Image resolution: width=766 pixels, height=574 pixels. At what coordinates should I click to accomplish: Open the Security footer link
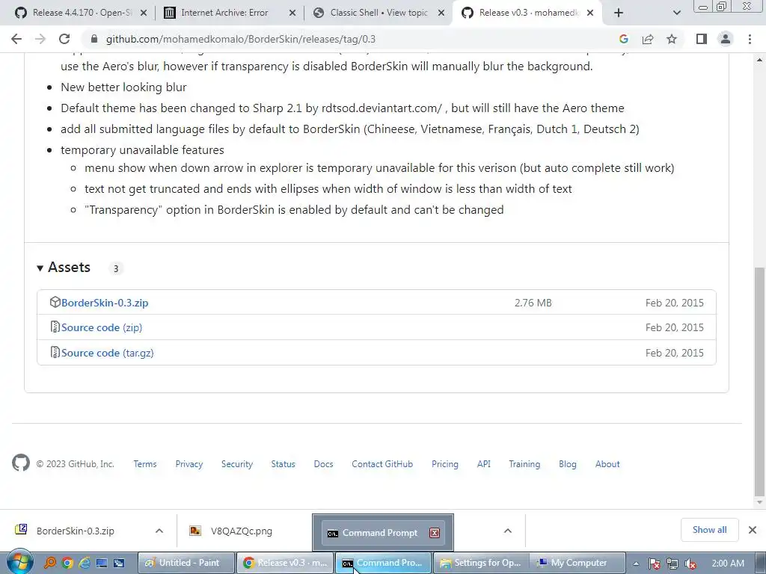tap(237, 464)
